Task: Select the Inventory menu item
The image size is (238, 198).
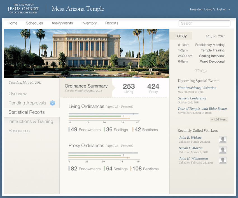Action: click(89, 23)
